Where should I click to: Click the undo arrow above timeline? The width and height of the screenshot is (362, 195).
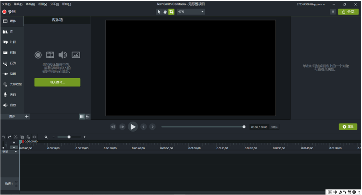click(x=4, y=137)
